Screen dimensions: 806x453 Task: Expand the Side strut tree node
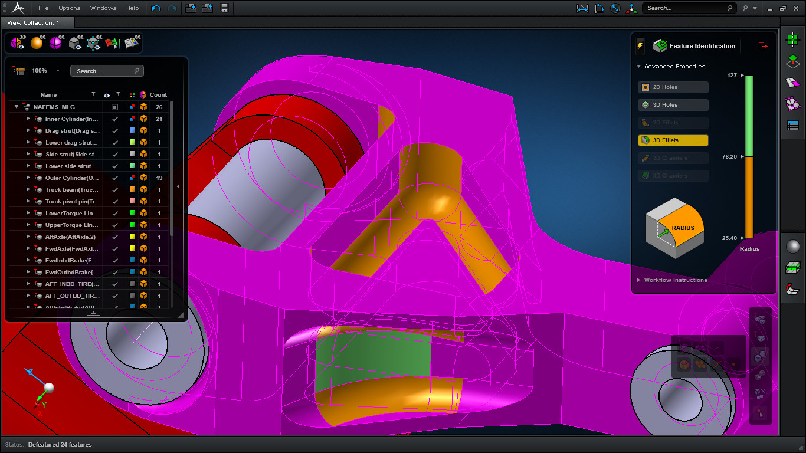[x=28, y=154]
